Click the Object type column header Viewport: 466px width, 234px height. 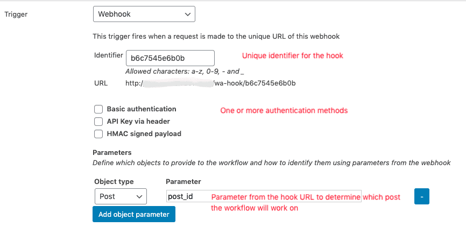[x=114, y=181]
